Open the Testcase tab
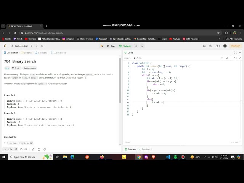Viewport: 244px width, 183px height. click(130, 149)
